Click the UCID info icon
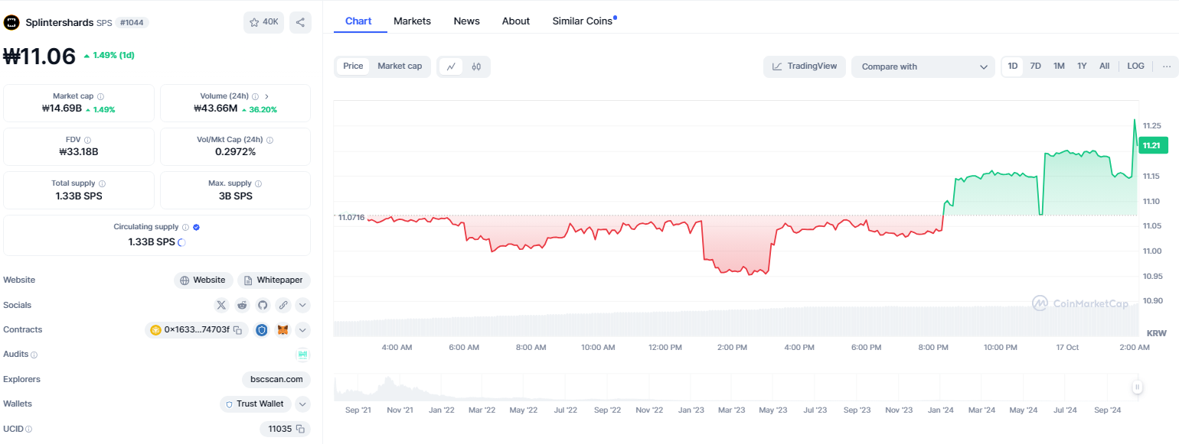This screenshot has width=1179, height=444. [28, 429]
